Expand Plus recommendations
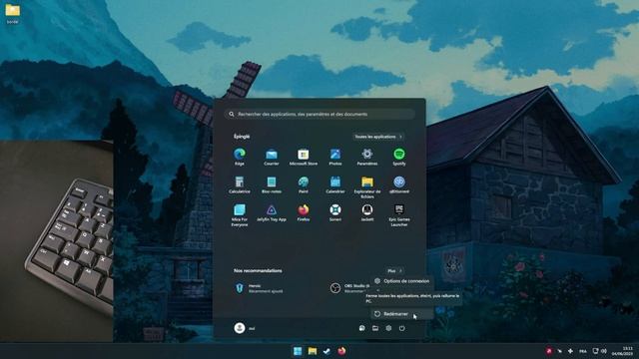 point(394,270)
